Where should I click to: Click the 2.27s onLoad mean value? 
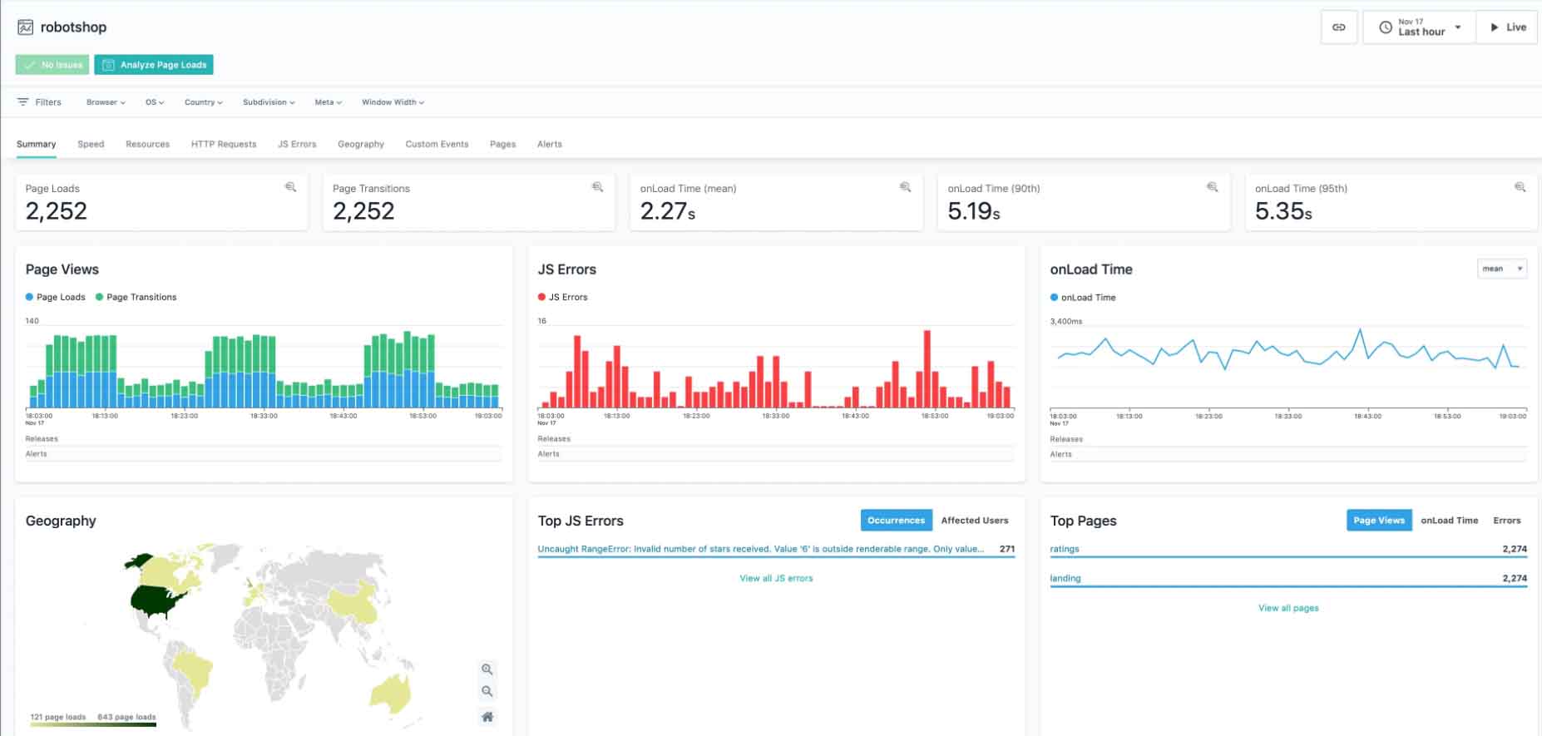click(x=668, y=211)
